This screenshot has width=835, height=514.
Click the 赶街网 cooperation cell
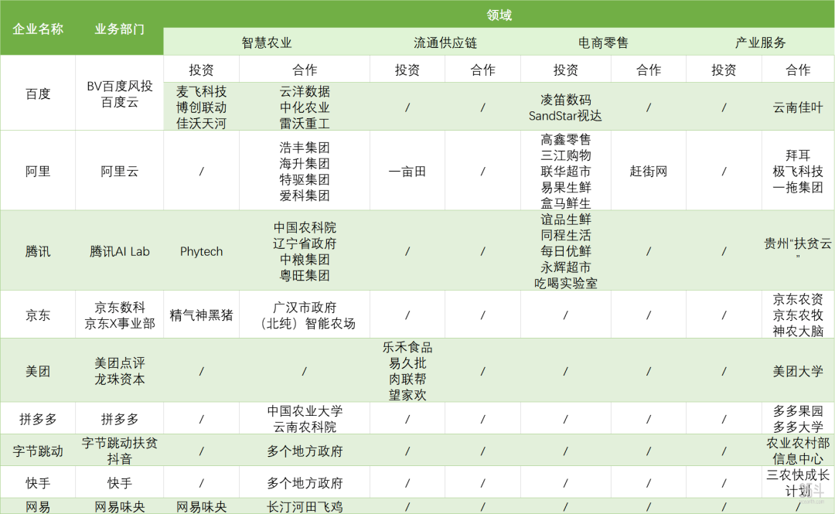[649, 171]
